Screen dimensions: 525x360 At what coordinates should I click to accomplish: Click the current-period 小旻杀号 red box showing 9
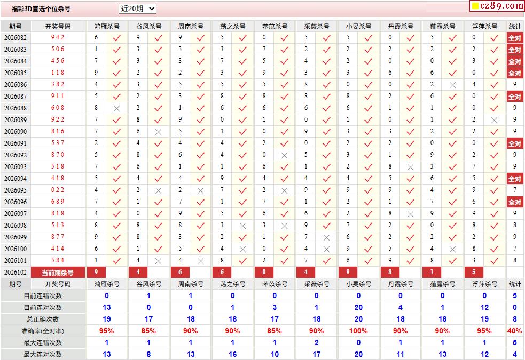tap(348, 272)
